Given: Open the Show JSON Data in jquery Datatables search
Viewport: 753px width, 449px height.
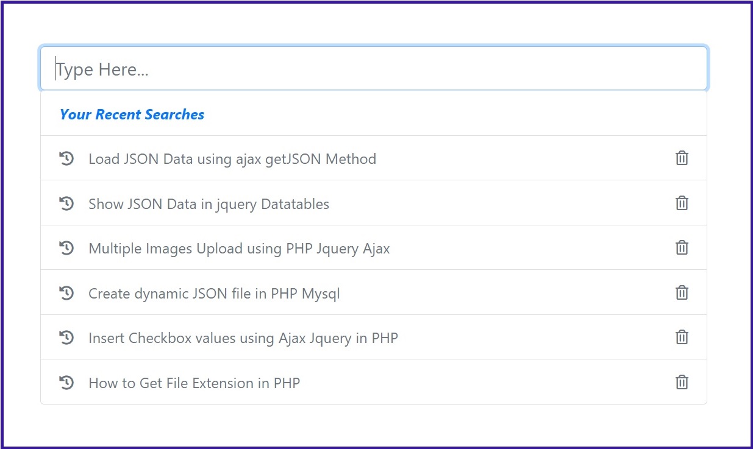Looking at the screenshot, I should (x=209, y=204).
